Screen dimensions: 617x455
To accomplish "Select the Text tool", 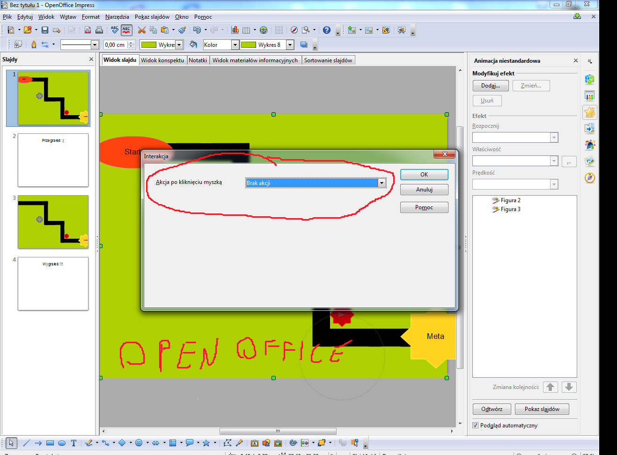I will [73, 443].
